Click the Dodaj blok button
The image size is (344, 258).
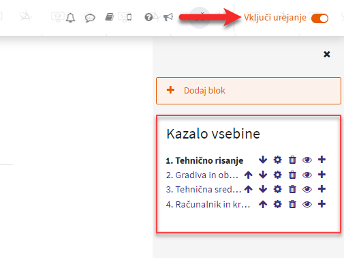pyautogui.click(x=249, y=91)
